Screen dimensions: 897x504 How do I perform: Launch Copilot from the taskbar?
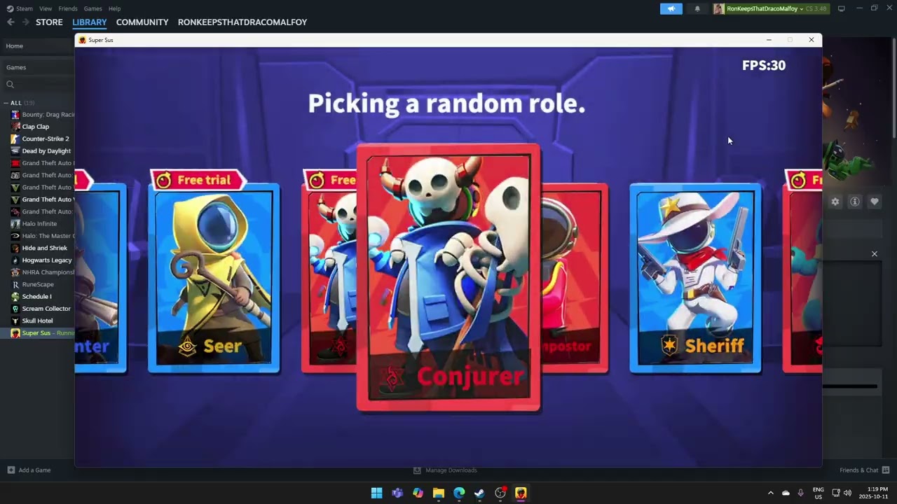pos(418,493)
